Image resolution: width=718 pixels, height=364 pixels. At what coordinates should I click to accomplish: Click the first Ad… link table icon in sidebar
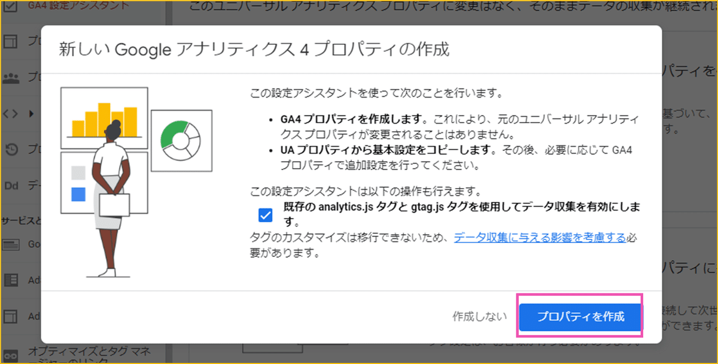pyautogui.click(x=11, y=280)
